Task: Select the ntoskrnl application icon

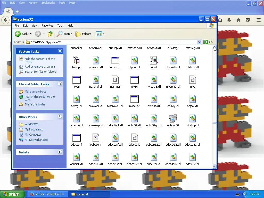Action: point(115,60)
